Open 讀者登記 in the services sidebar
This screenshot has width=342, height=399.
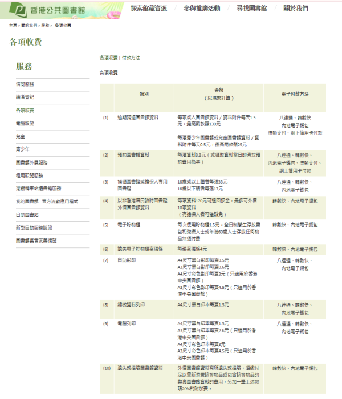[25, 97]
